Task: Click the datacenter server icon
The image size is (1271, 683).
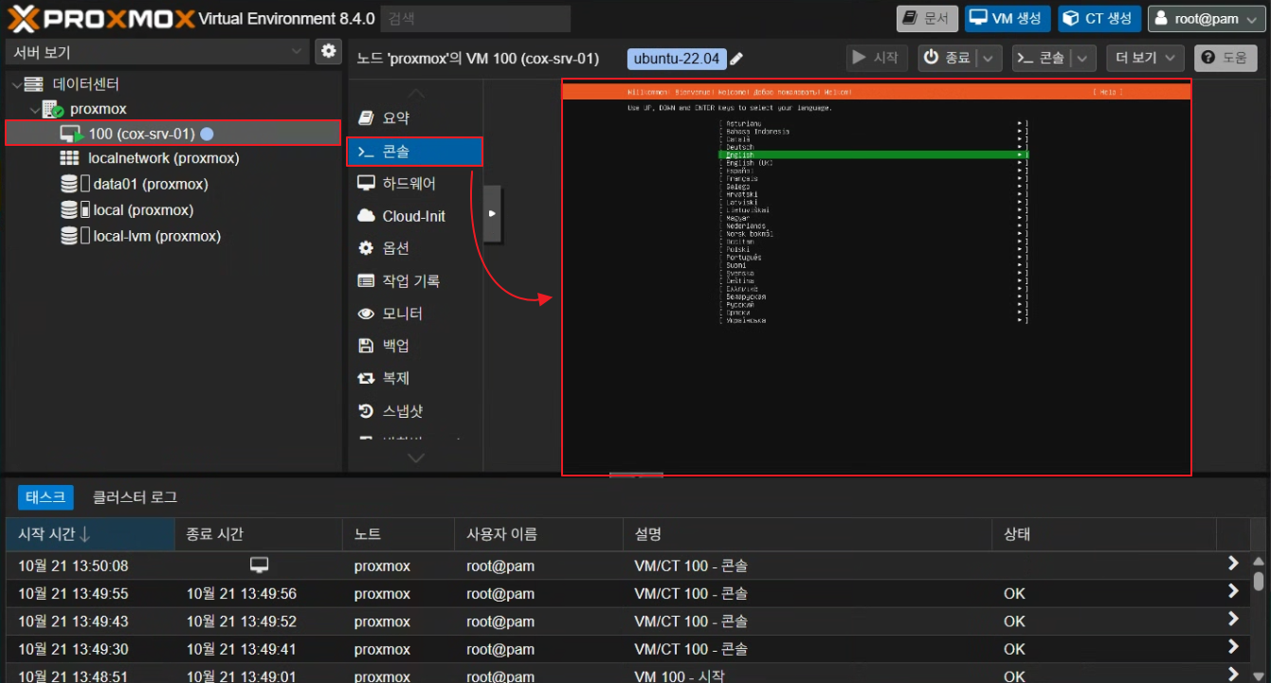Action: [34, 84]
